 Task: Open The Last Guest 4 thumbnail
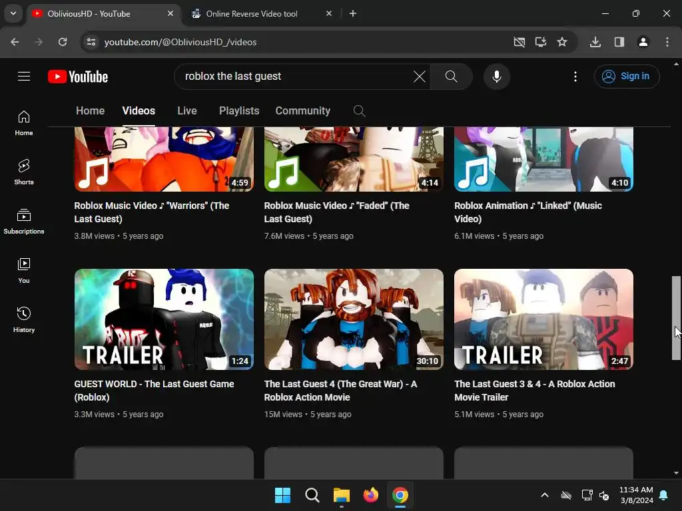tap(354, 319)
